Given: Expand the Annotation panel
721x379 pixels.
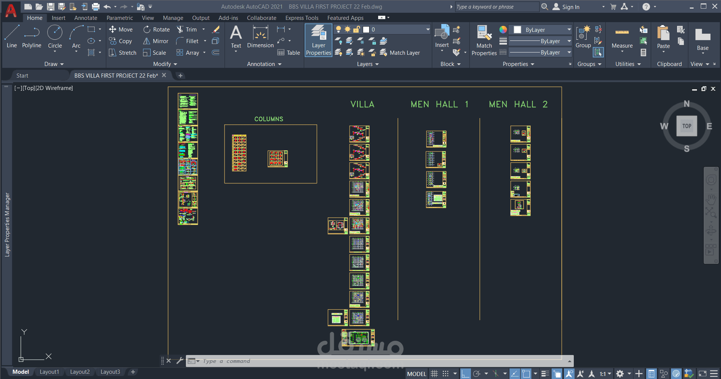Looking at the screenshot, I should pos(264,64).
